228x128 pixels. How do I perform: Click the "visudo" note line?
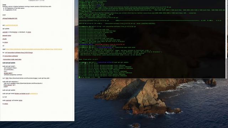pyautogui.click(x=5, y=39)
